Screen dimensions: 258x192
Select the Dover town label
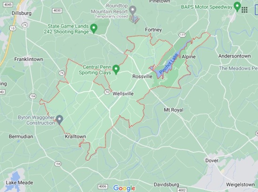tap(212, 160)
